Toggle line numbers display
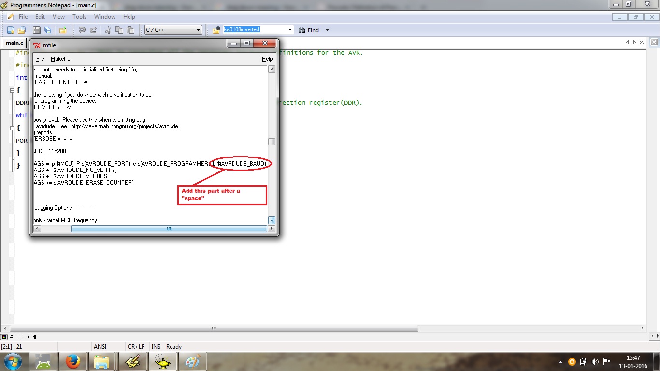The height and width of the screenshot is (371, 660). [x=19, y=337]
